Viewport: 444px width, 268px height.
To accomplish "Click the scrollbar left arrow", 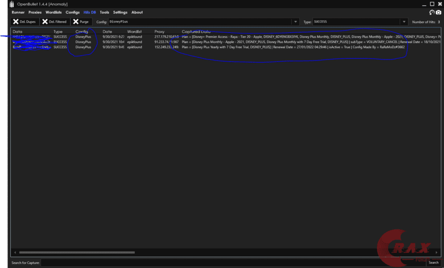I will (15, 252).
